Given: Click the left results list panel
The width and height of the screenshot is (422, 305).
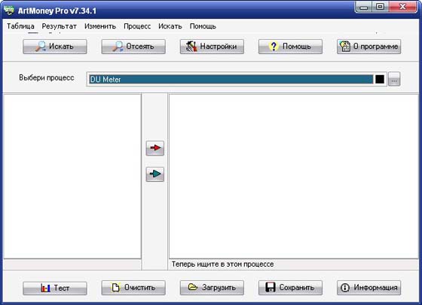Looking at the screenshot, I should [72, 177].
